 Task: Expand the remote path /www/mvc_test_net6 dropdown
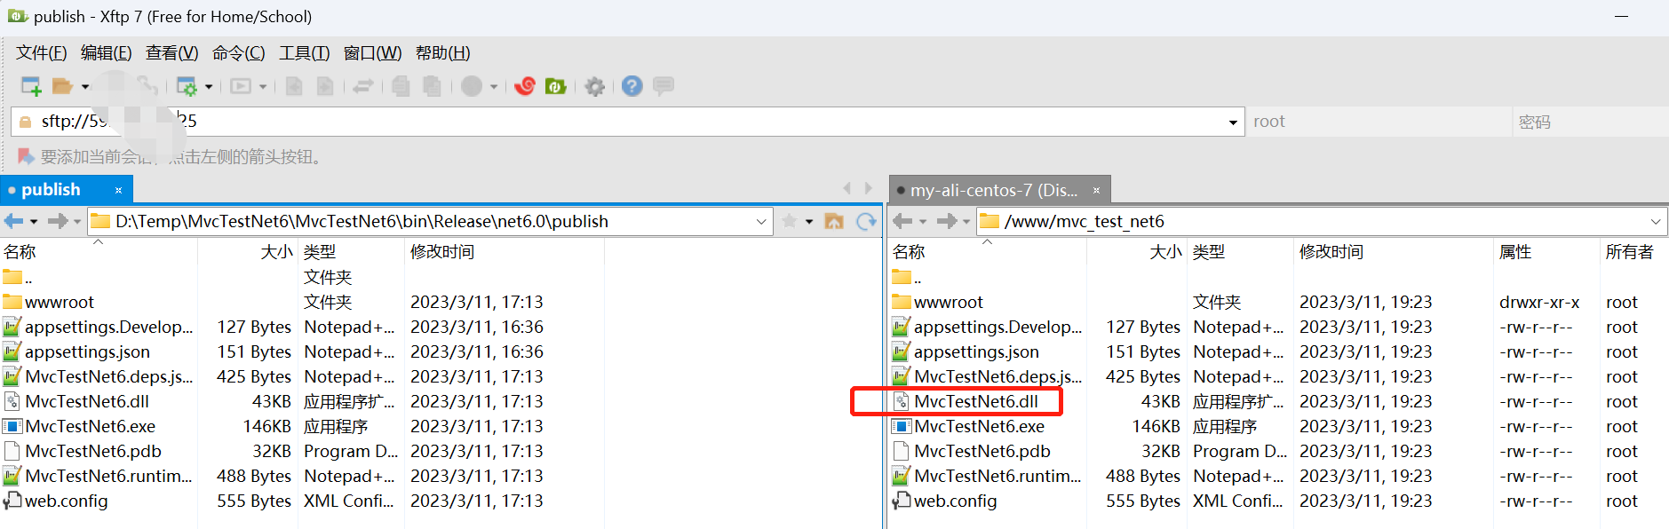(x=1656, y=221)
